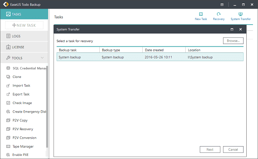Open the Logs sidebar tab
The width and height of the screenshot is (258, 159).
[24, 36]
